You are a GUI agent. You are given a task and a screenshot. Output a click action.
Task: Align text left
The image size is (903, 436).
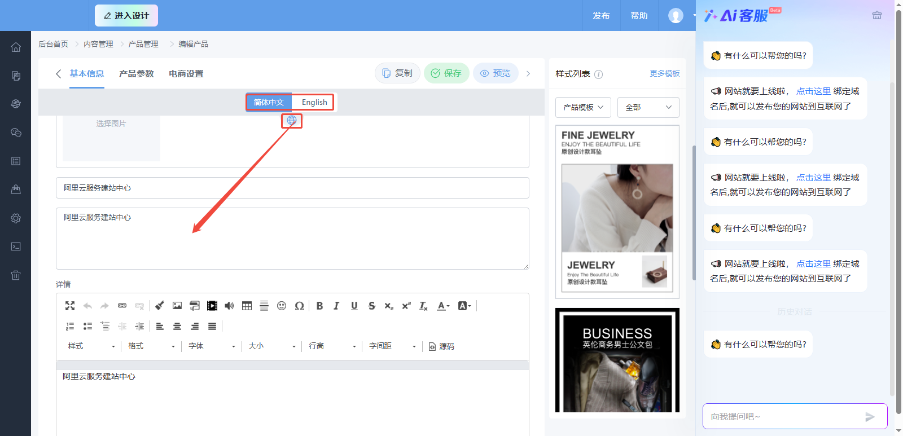click(x=160, y=326)
